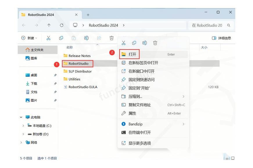This screenshot has height=168, width=253.
Task: Select the Utilities folder
Action: click(x=72, y=79)
